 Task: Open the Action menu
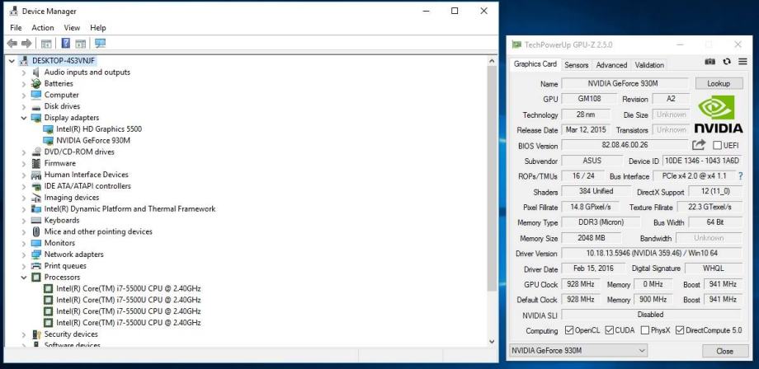(43, 28)
